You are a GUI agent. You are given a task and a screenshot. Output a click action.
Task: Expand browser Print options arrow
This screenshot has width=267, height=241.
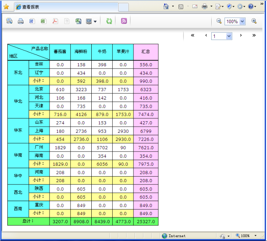click(211, 6)
